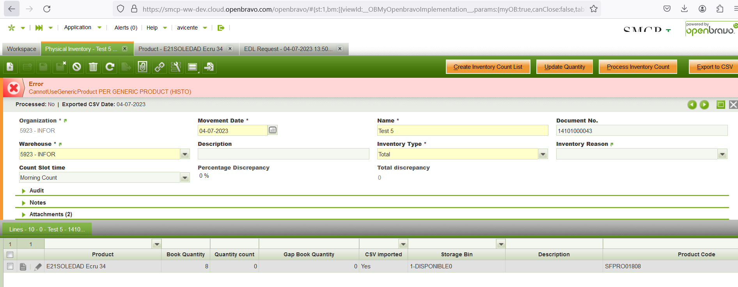Open the Storage Bin filter dropdown
This screenshot has height=287, width=738.
click(501, 244)
